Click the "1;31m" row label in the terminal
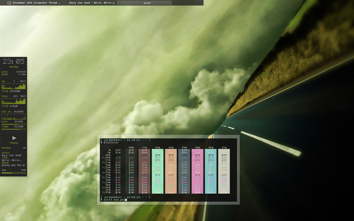The width and height of the screenshot is (354, 221). (x=106, y=162)
